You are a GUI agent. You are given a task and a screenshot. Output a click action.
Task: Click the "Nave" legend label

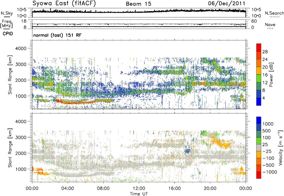(270, 25)
